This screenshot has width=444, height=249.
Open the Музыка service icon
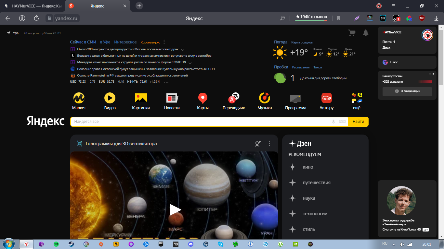265,98
